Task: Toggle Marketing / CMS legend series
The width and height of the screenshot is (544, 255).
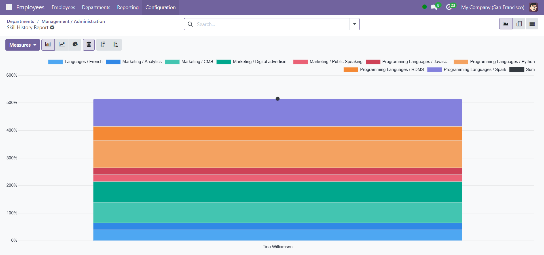Action: pos(189,62)
